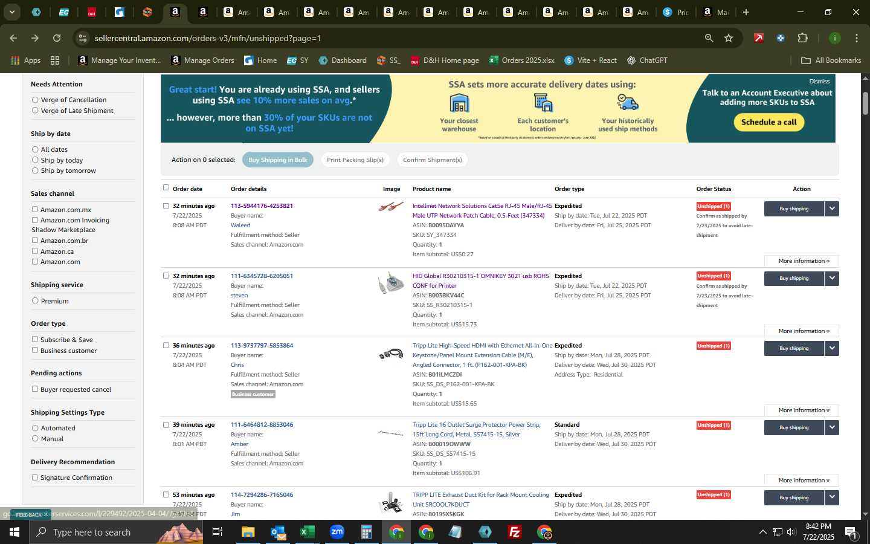Open the browser zoom magnifier icon
Viewport: 870px width, 544px height.
coord(709,38)
